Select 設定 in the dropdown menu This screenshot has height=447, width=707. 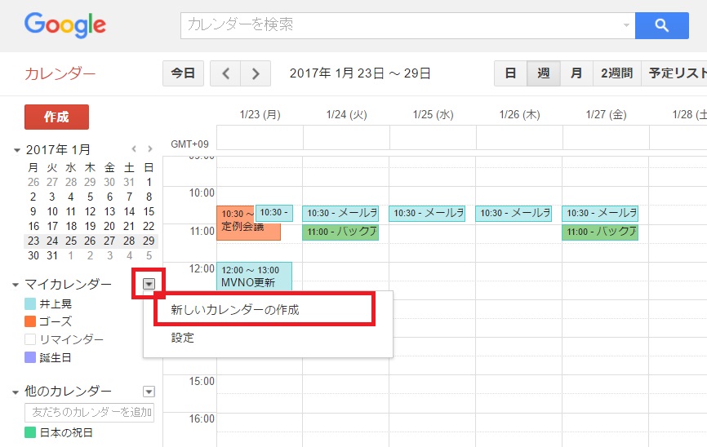click(183, 338)
